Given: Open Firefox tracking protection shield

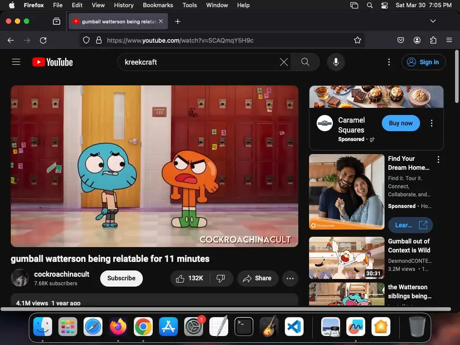Looking at the screenshot, I should point(86,40).
